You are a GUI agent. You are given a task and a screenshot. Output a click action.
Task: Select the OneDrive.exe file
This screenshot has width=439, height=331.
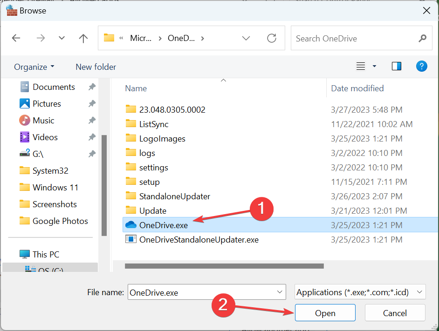coord(280,225)
